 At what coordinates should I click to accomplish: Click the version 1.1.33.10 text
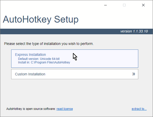coord(134,31)
